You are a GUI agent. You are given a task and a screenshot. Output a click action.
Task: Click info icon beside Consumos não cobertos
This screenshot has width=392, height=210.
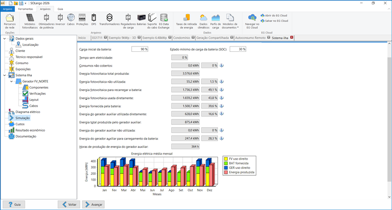pyautogui.click(x=221, y=65)
